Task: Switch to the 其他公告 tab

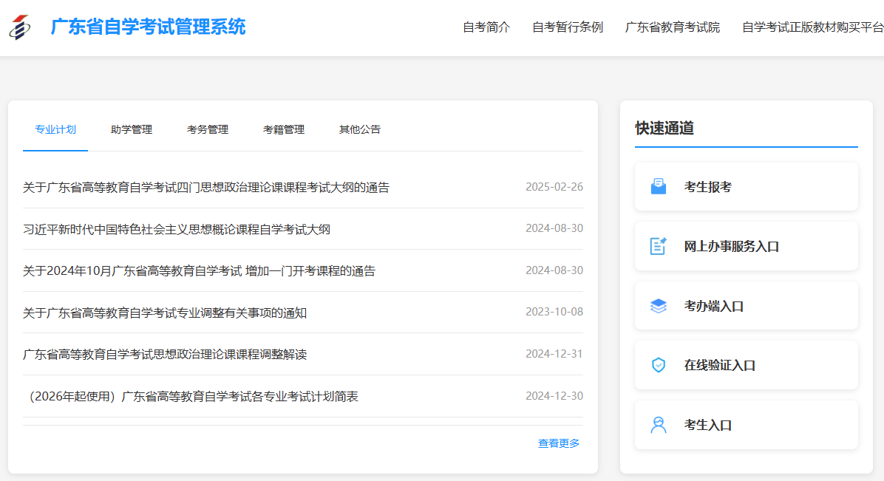Action: [360, 130]
